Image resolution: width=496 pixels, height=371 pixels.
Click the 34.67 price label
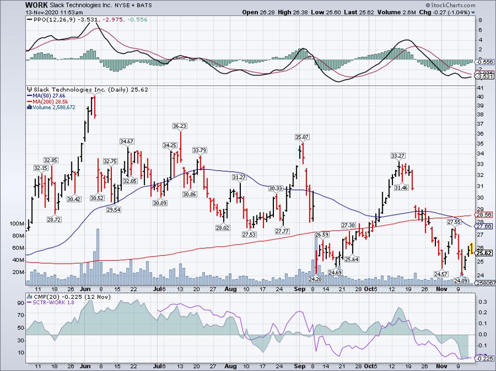tap(126, 142)
